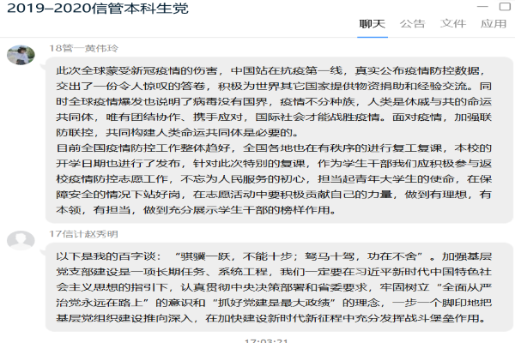Click the message starting 以下是我的百字谈
515x343 pixels.
280,287
